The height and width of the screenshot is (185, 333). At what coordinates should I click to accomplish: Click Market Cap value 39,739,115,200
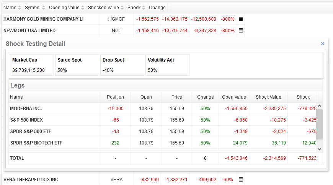tap(28, 70)
